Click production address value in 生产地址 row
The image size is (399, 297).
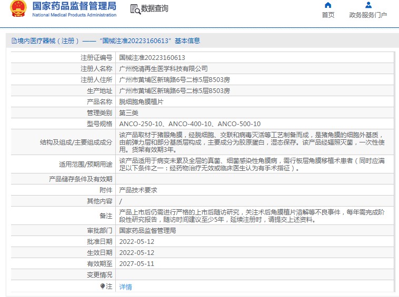[175, 91]
